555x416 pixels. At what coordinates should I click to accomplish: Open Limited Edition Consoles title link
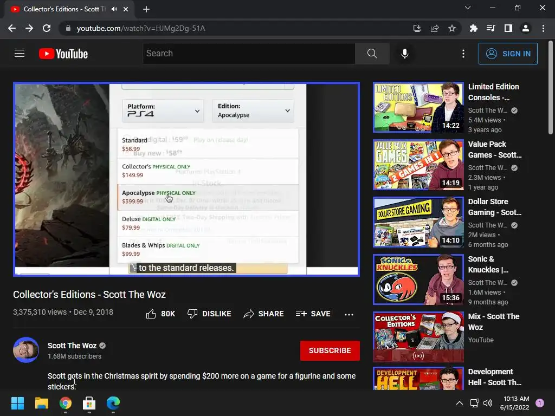pyautogui.click(x=493, y=92)
